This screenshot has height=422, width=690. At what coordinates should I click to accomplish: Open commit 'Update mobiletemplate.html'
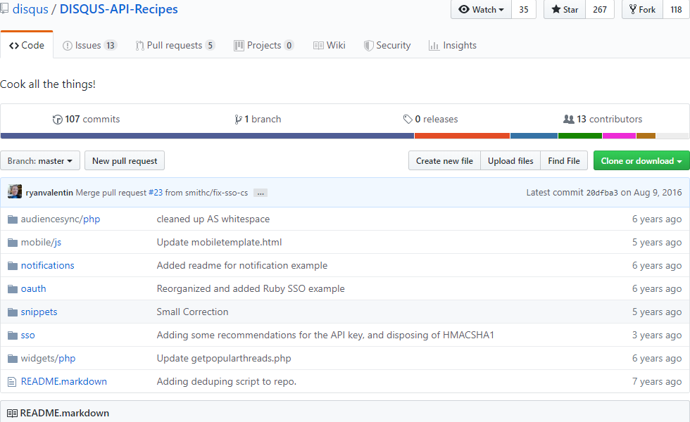tap(219, 242)
